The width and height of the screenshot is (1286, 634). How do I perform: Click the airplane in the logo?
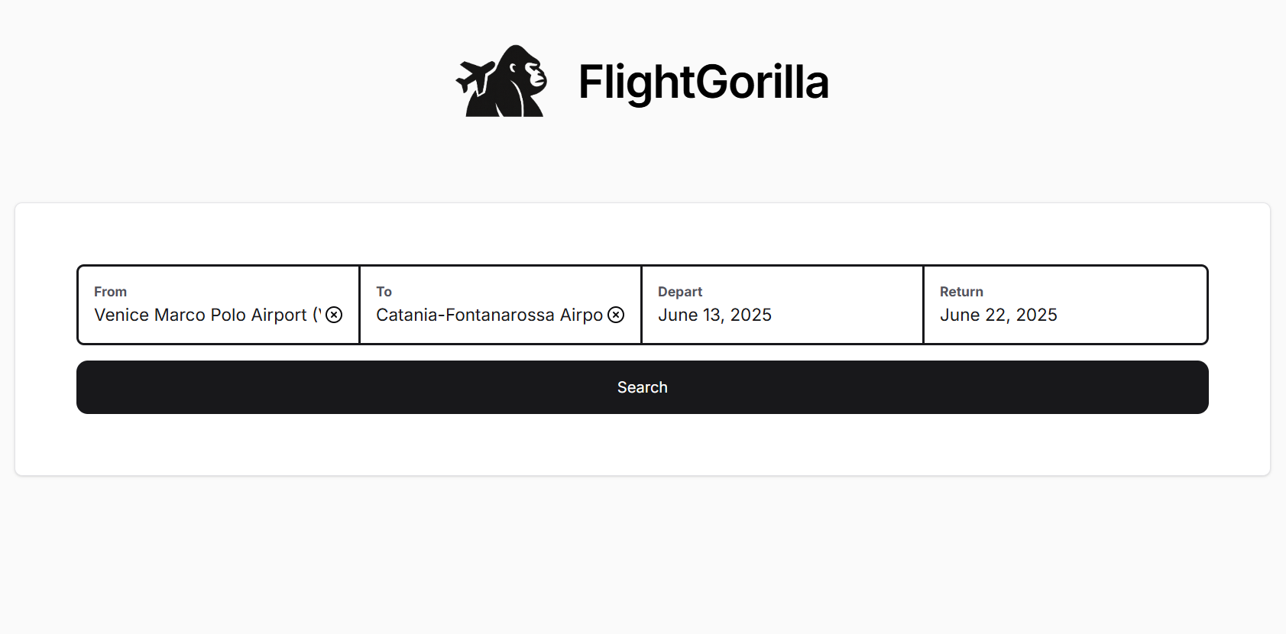coord(475,77)
